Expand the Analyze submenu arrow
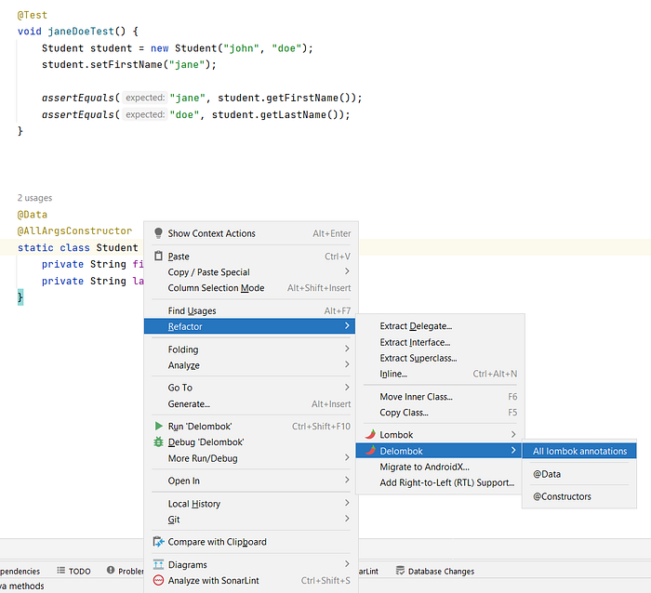 pyautogui.click(x=347, y=364)
